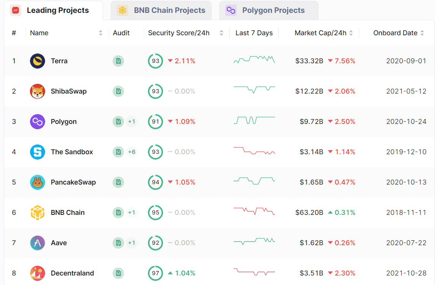Click Decentraland's 1.04% score change
The height and width of the screenshot is (285, 435).
[182, 273]
